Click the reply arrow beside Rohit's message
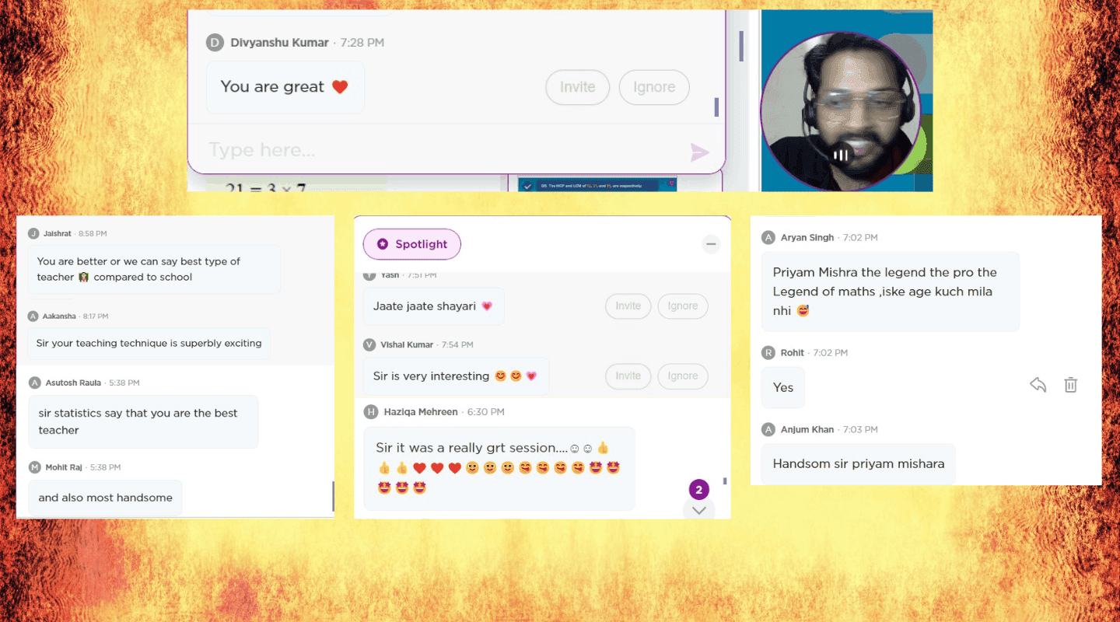This screenshot has width=1120, height=622. tap(1038, 385)
